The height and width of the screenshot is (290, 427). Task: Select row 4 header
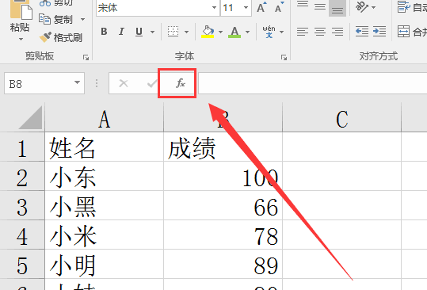coord(22,235)
